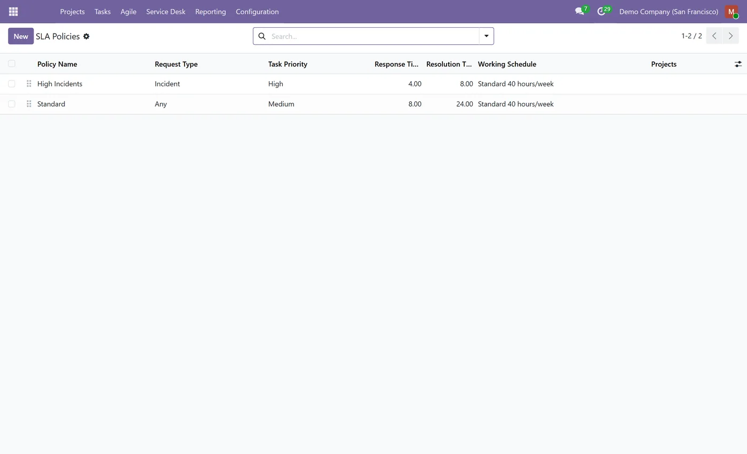Tick the High Incidents row checkbox
This screenshot has width=747, height=454.
pyautogui.click(x=12, y=84)
